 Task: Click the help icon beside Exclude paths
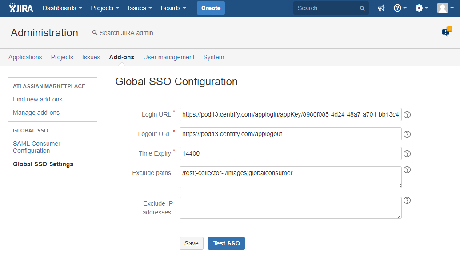407,170
